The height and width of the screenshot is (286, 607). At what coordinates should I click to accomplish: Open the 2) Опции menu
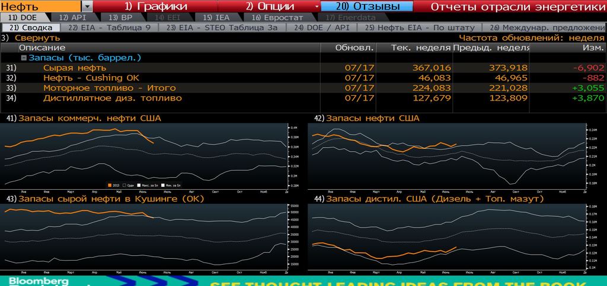coord(270,6)
